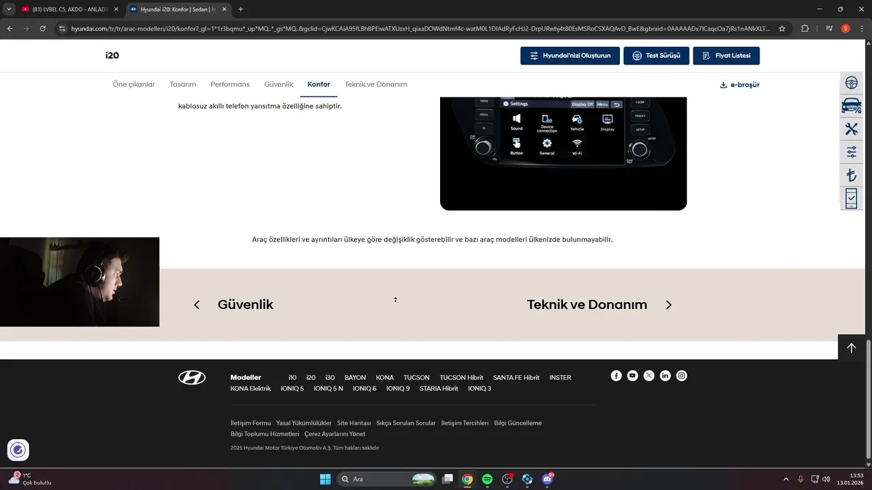Click the browser address bar URL
872x490 pixels.
click(x=420, y=29)
